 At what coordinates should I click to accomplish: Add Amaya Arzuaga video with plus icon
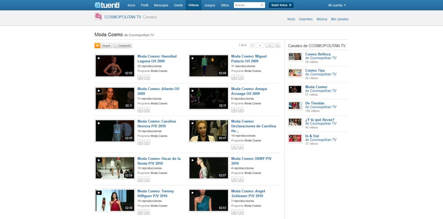[241, 109]
